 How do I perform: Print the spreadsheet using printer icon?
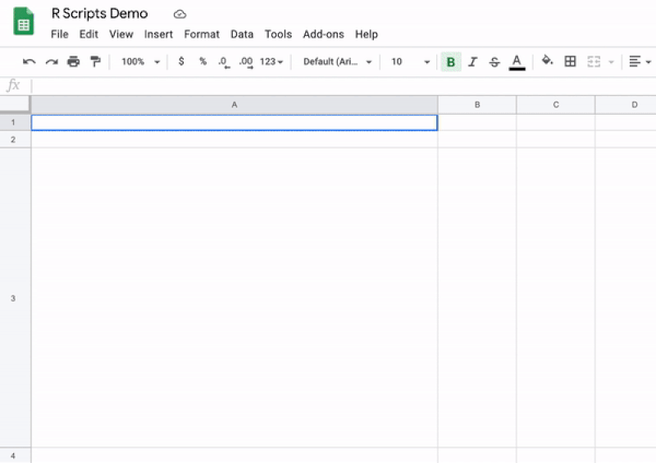pyautogui.click(x=74, y=61)
